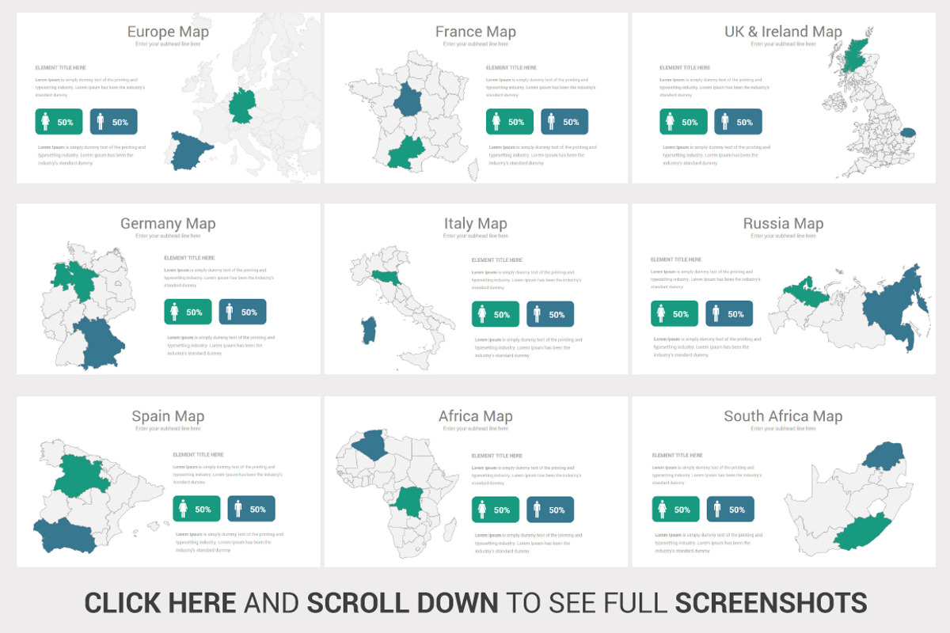The image size is (950, 633).
Task: Click the male icon on Africa Map slide
Action: [537, 510]
